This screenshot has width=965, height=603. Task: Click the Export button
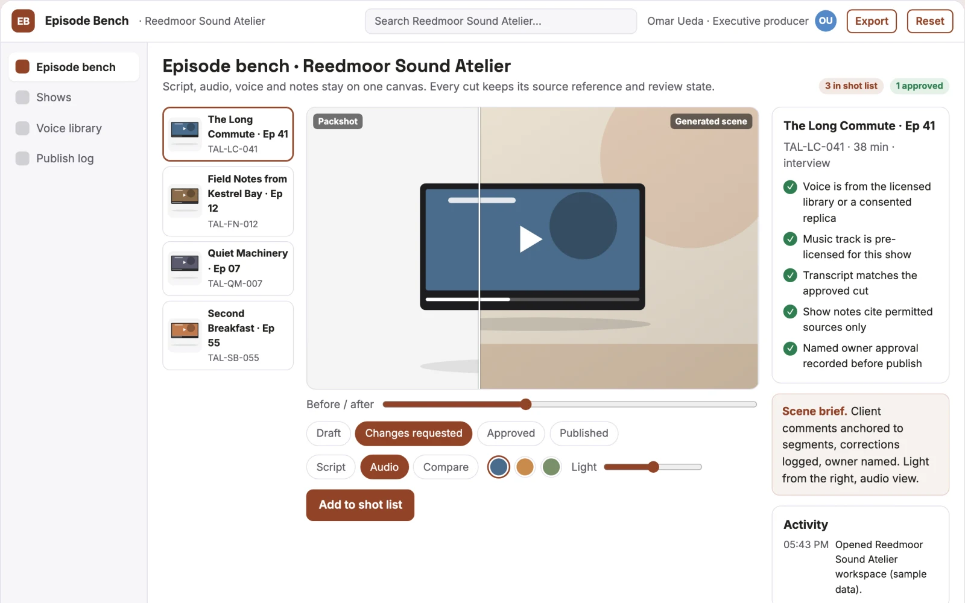[x=872, y=21]
